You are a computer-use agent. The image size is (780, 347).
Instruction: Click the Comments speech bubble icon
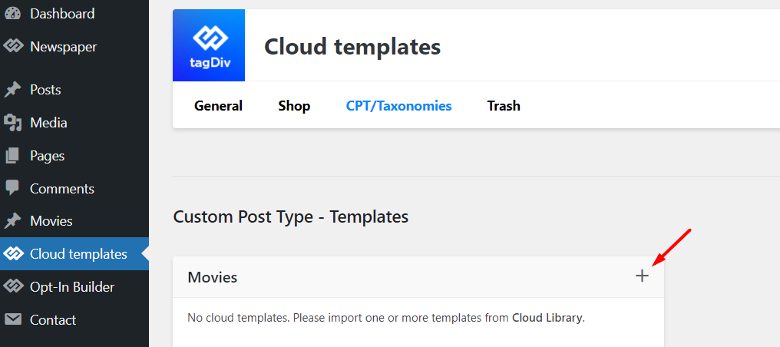(x=13, y=188)
